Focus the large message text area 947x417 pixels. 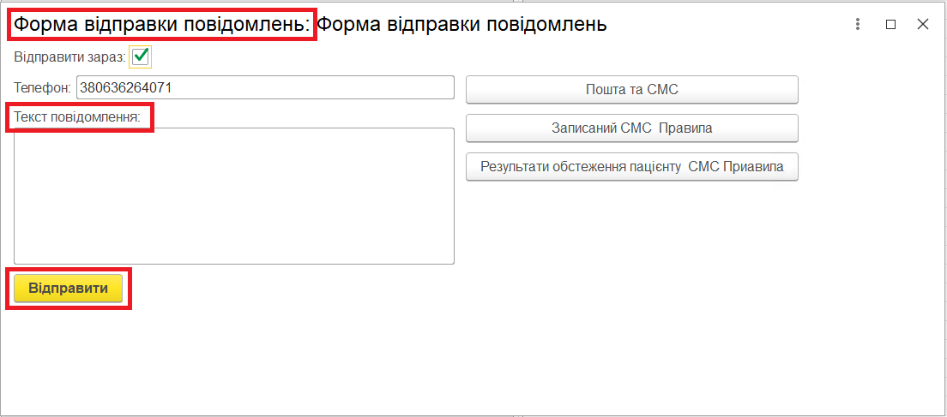(233, 196)
